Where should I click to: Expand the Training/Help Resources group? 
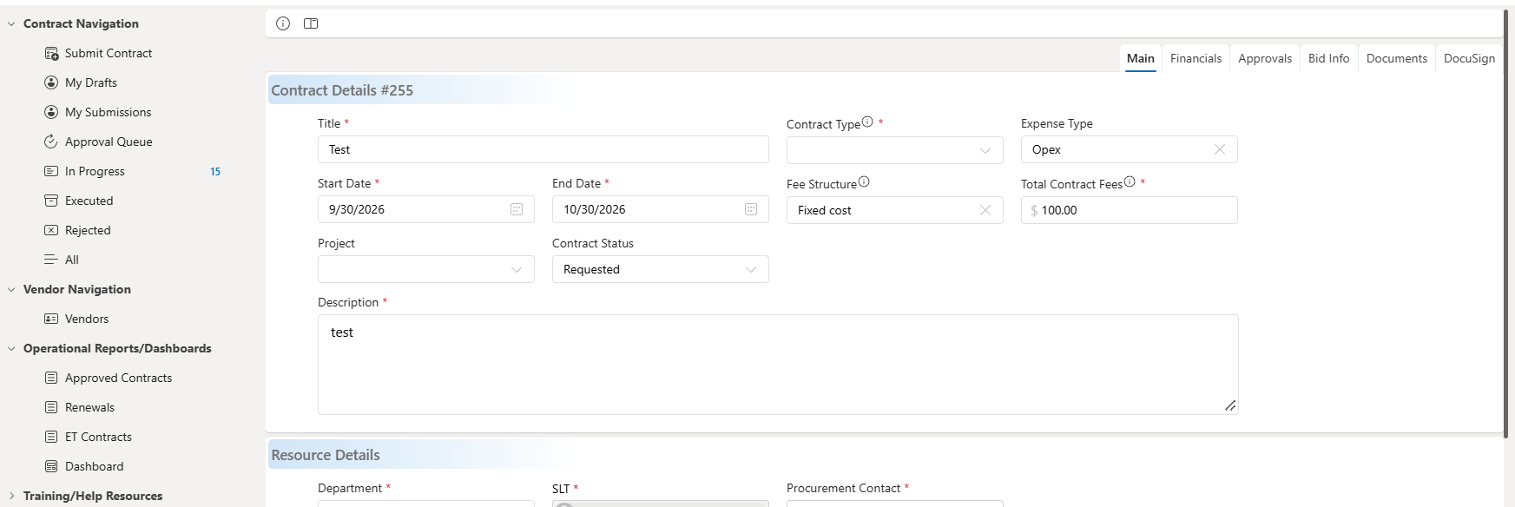click(11, 497)
